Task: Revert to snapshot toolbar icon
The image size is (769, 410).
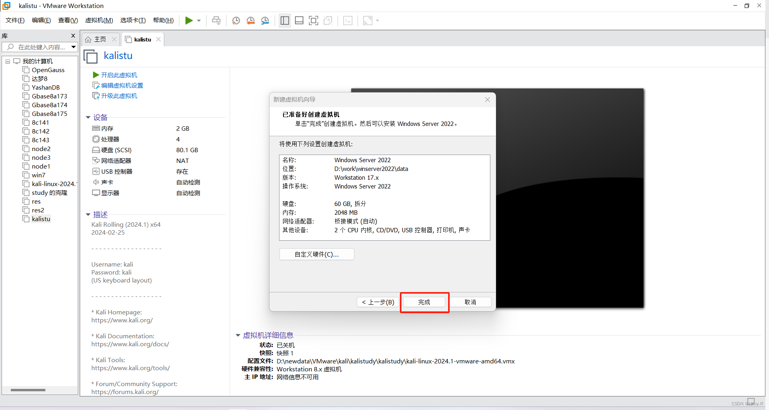Action: coord(250,20)
